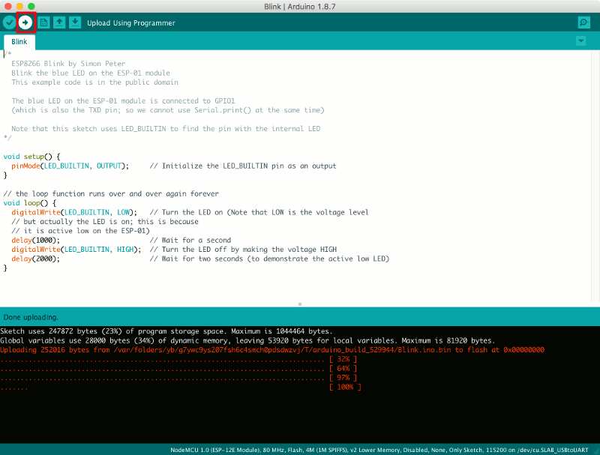Image resolution: width=600 pixels, height=455 pixels.
Task: Click the pinMode(LED_BUILTIN, OUTPUT) line
Action: tap(70, 166)
